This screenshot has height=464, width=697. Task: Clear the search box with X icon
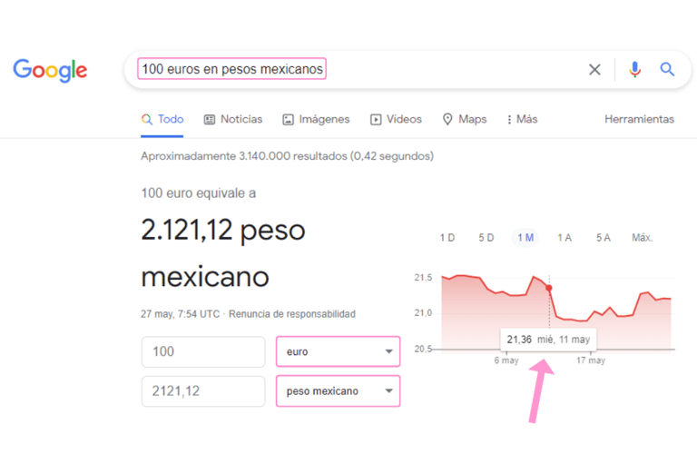tap(594, 69)
